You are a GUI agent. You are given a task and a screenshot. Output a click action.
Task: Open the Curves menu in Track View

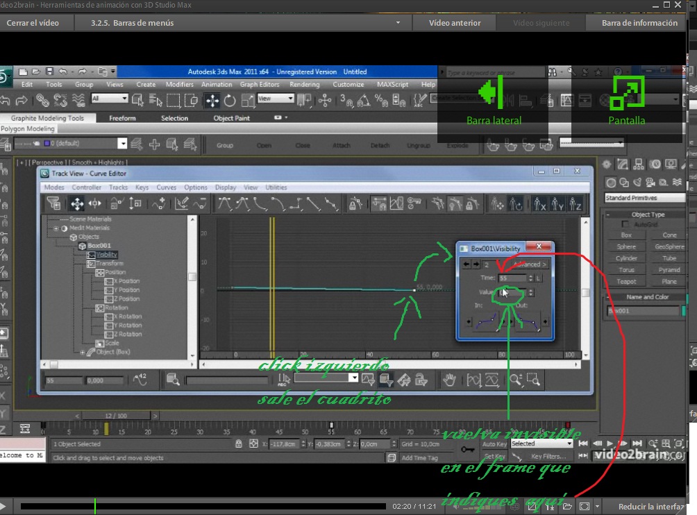[166, 187]
